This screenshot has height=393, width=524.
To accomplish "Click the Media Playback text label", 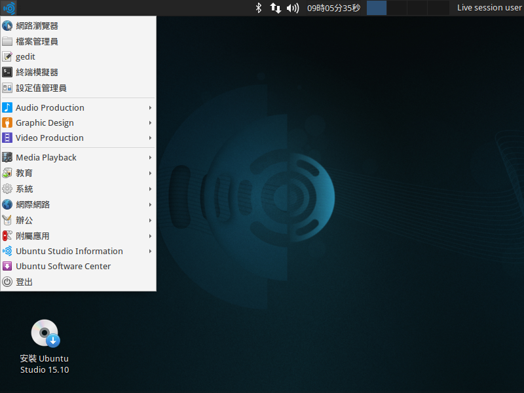I will (46, 158).
